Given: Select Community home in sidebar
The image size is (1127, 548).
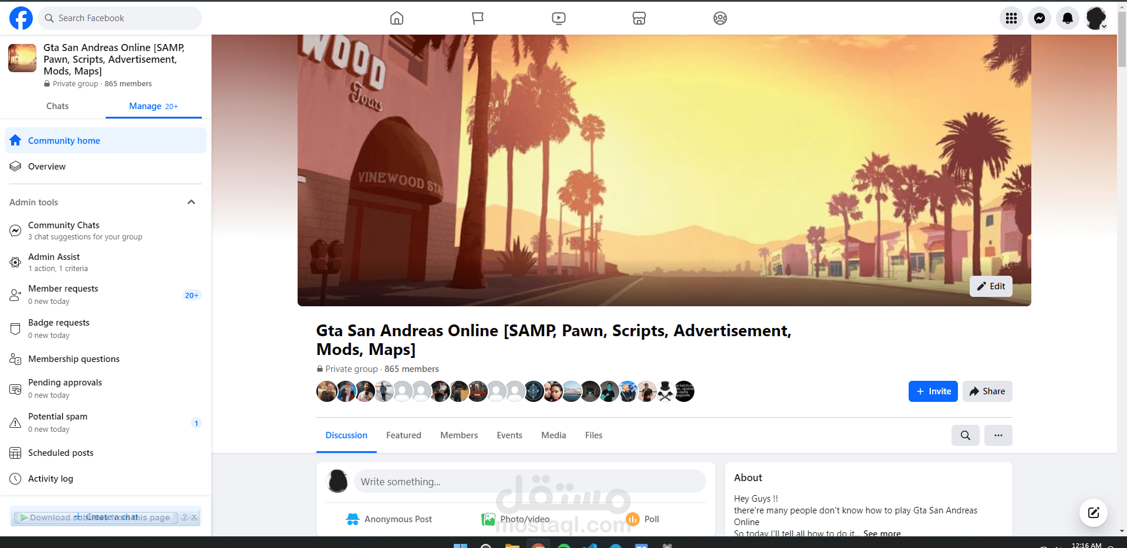Looking at the screenshot, I should [x=106, y=140].
